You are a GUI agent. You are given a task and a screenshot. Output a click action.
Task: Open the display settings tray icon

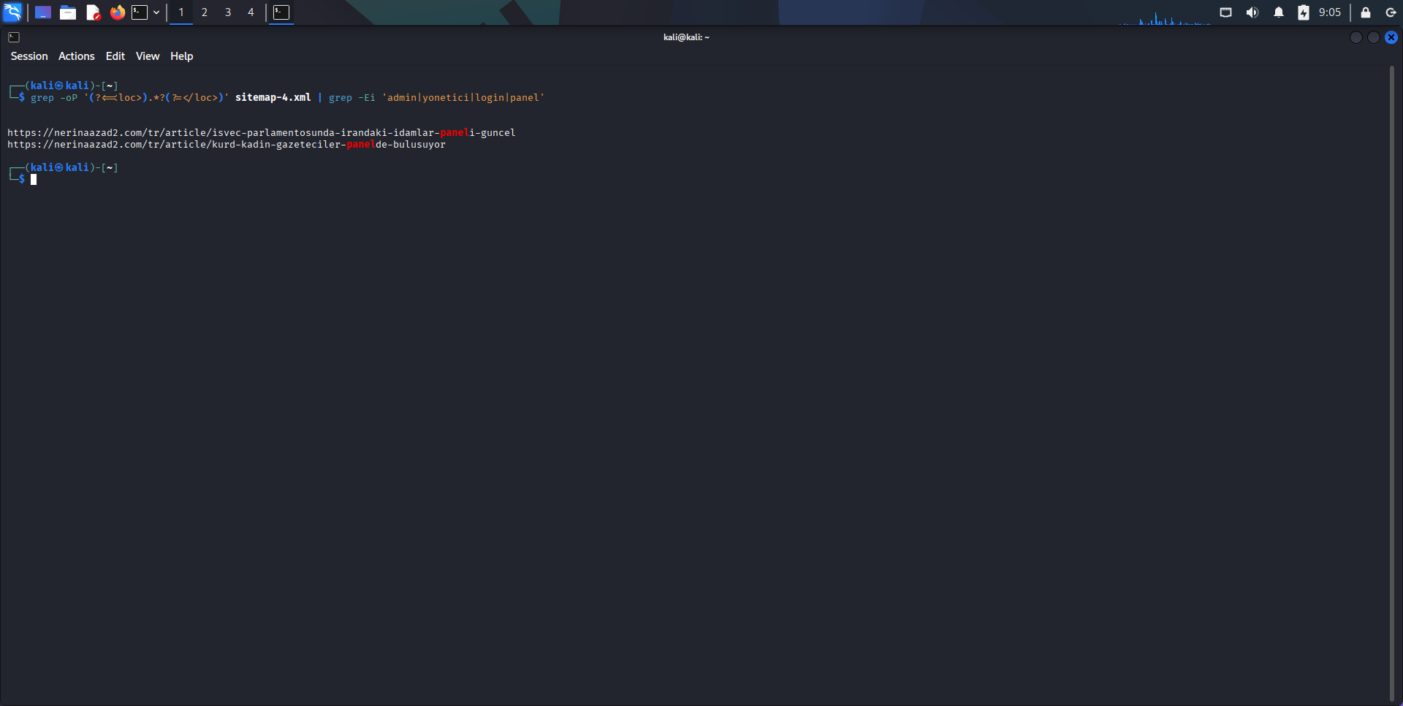click(1226, 12)
